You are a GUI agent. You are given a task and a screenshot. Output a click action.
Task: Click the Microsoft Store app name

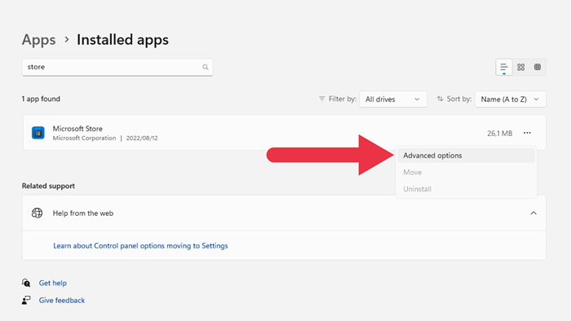[x=77, y=129]
